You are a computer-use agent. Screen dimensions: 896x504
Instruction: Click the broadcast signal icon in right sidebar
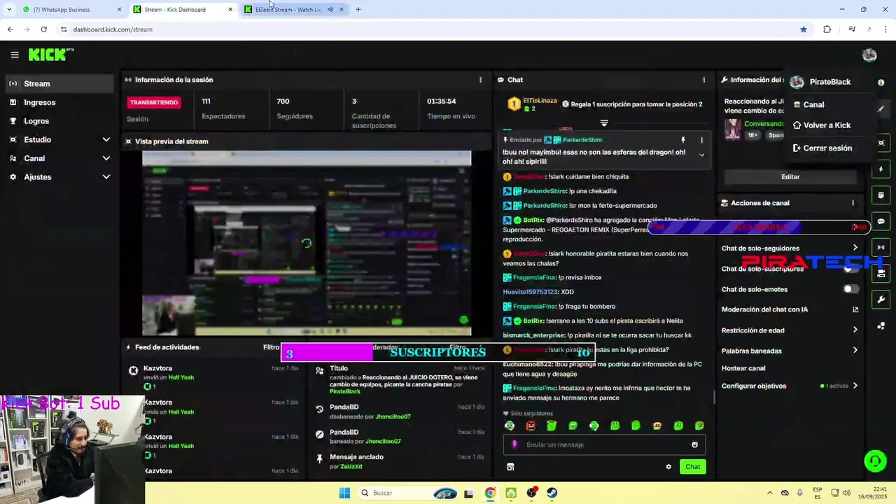[x=881, y=247]
